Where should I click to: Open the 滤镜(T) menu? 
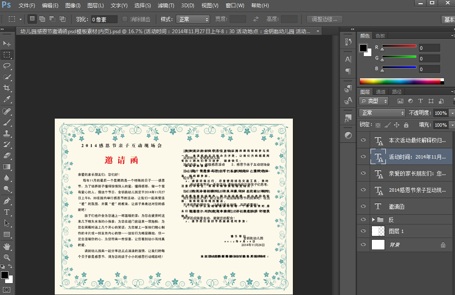(166, 6)
